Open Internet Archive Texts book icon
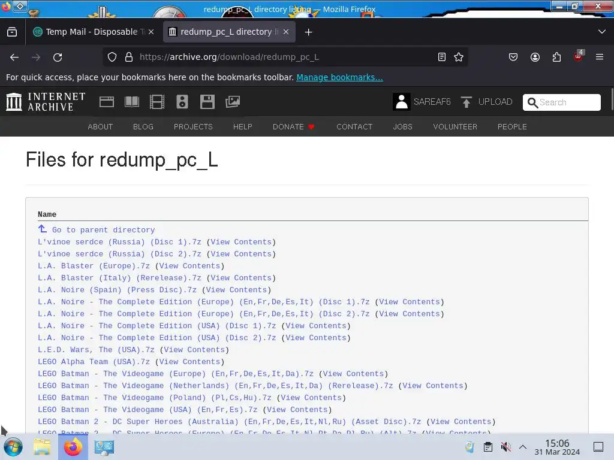Screen dimensions: 614x460 [131, 102]
